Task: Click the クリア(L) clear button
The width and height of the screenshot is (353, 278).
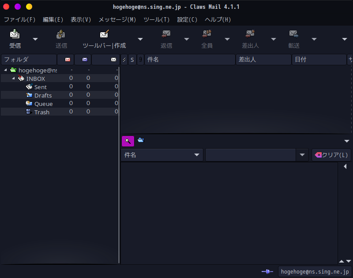Action: click(x=331, y=155)
